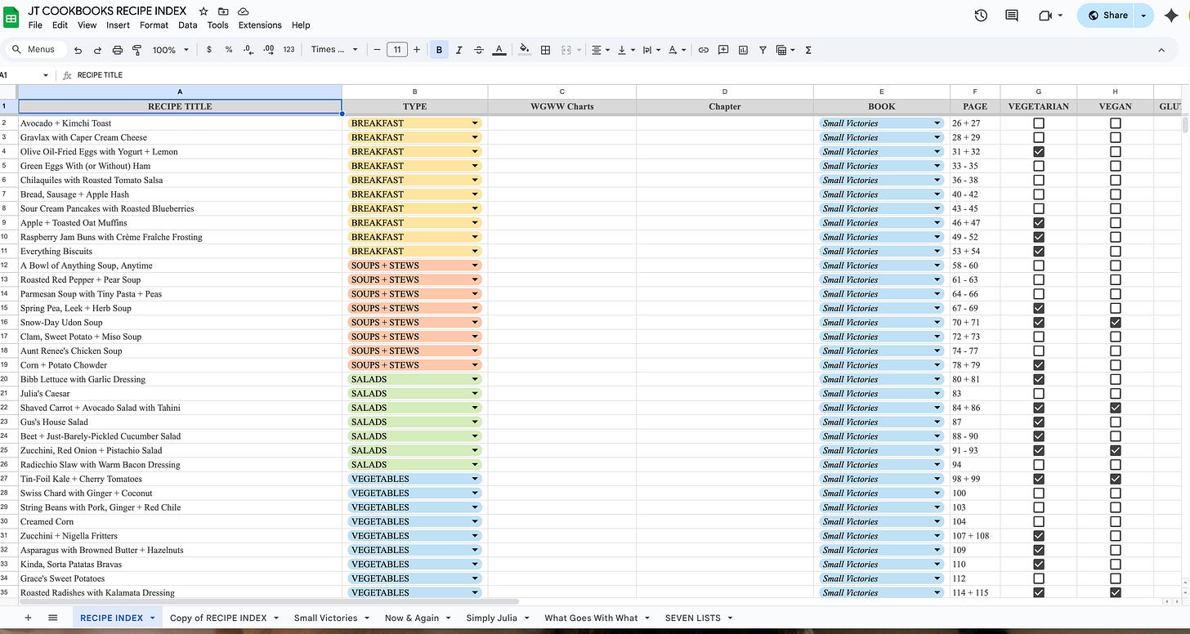Open text color picker
Screen dimensions: 1190x634
[499, 50]
